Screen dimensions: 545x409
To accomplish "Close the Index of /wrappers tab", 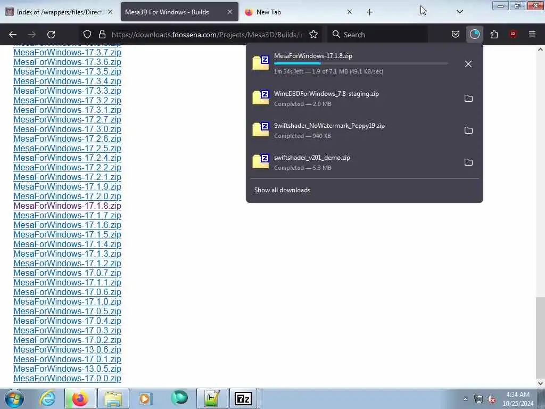I will point(110,12).
